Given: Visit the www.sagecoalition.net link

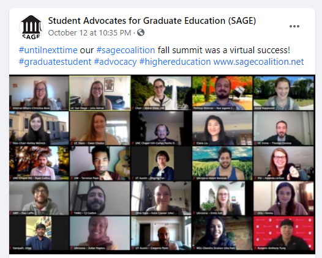Looking at the screenshot, I should (x=258, y=62).
